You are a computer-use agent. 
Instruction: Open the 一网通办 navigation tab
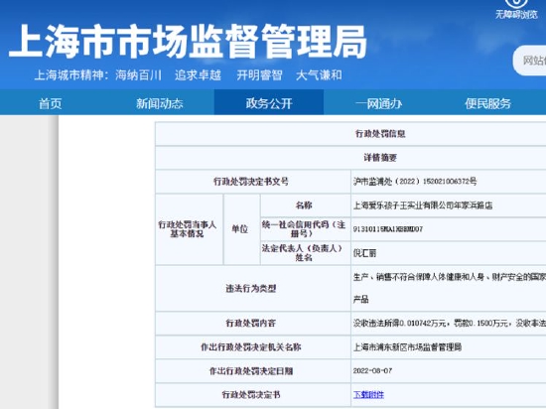(378, 103)
